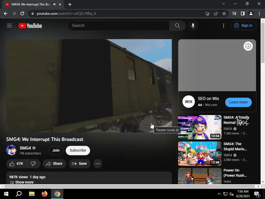Share this page icon in address bar
This screenshot has width=265, height=199.
point(216,13)
